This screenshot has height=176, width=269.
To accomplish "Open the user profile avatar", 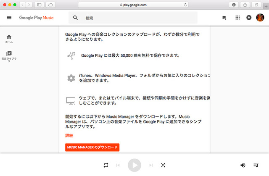I will coord(260,18).
